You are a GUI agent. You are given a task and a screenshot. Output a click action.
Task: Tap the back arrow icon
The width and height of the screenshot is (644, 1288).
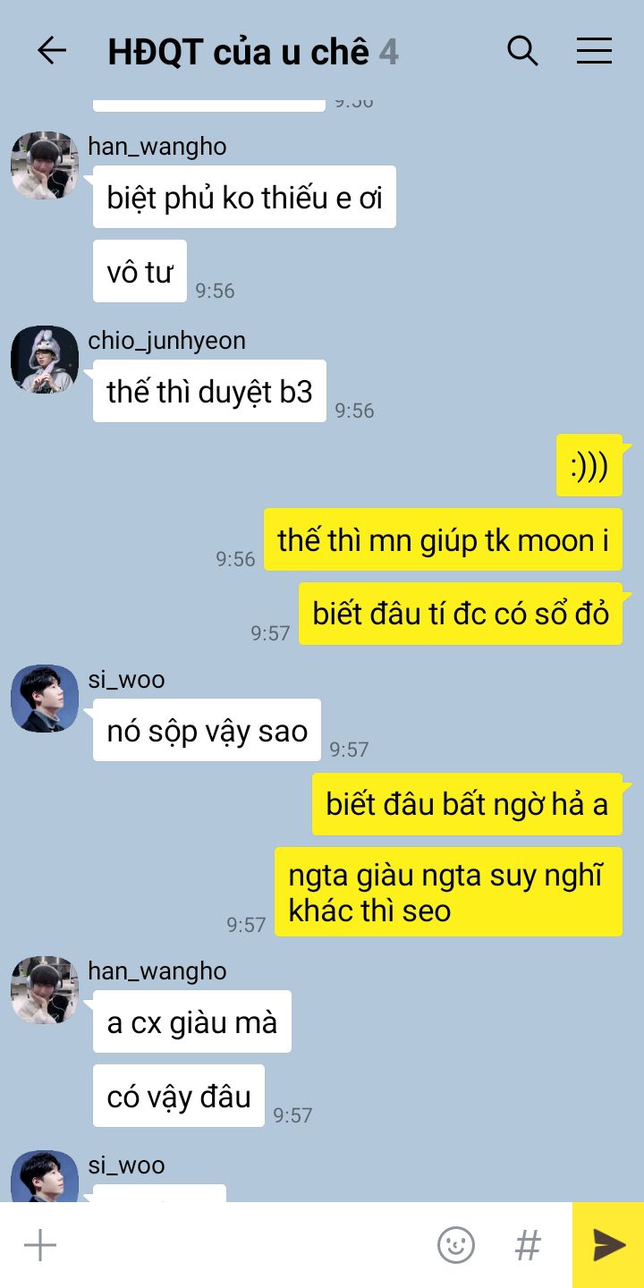pyautogui.click(x=52, y=51)
